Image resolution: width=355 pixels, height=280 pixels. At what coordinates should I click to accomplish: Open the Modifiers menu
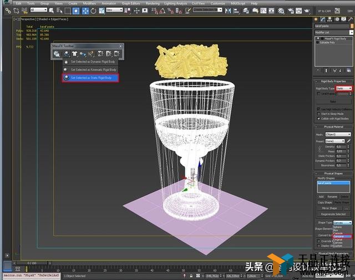click(89, 3)
